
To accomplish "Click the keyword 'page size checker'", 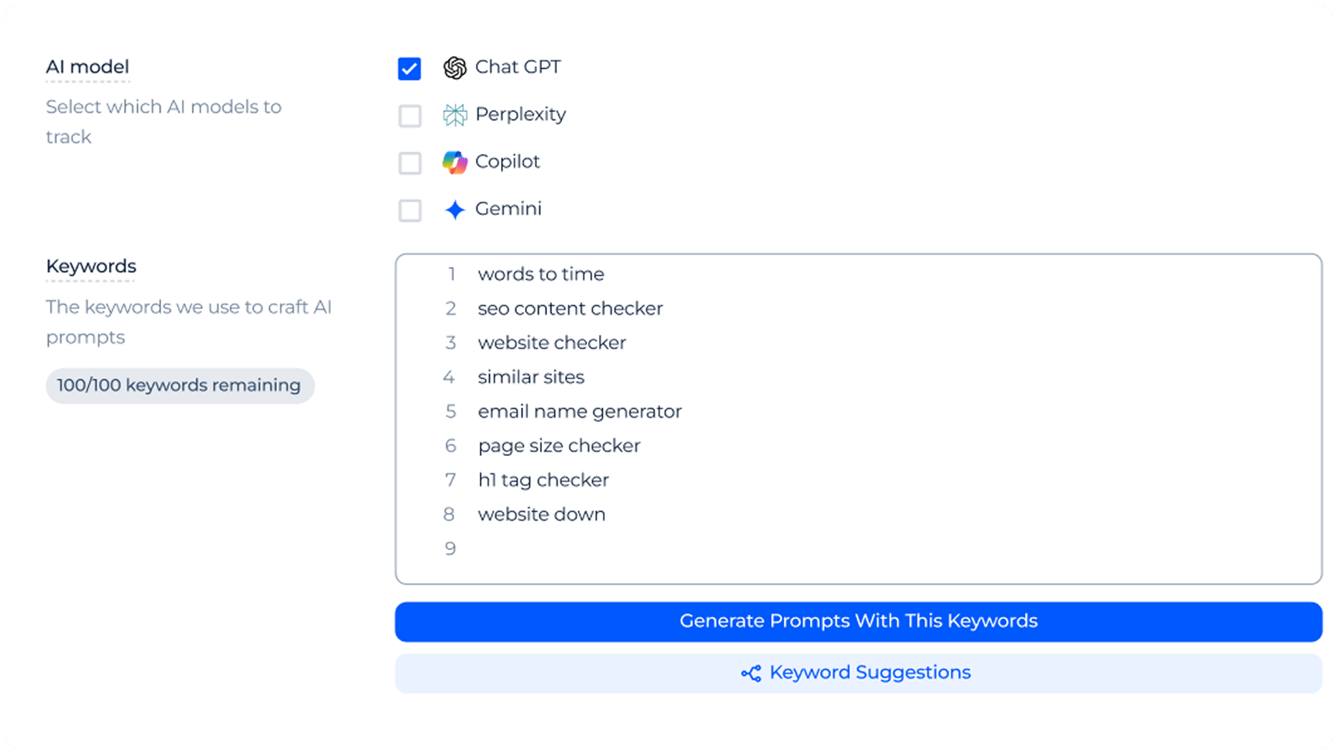I will (559, 445).
